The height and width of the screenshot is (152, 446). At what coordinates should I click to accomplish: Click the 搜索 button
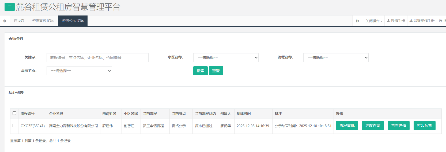[200, 71]
